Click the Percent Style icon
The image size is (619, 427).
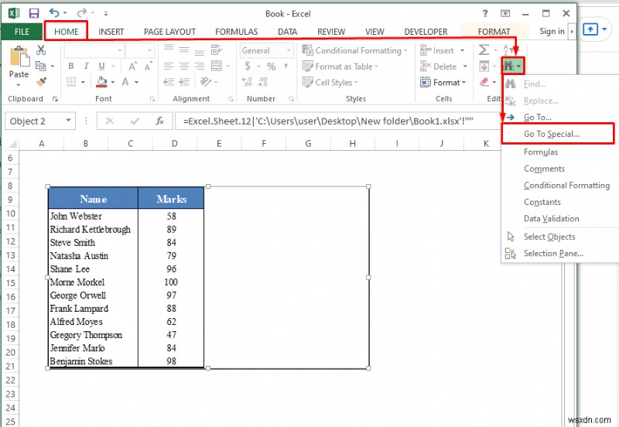point(272,67)
